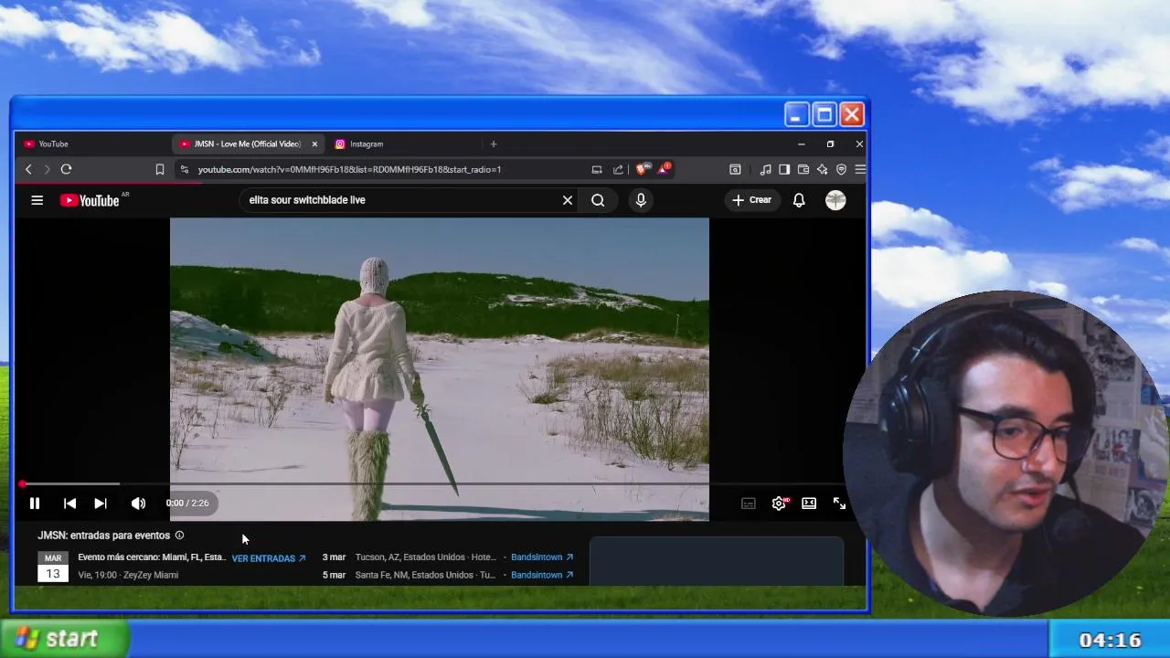Open the Crear menu

(x=751, y=200)
